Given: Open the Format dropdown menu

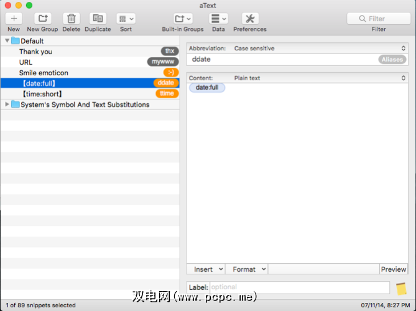Looking at the screenshot, I should click(x=249, y=269).
